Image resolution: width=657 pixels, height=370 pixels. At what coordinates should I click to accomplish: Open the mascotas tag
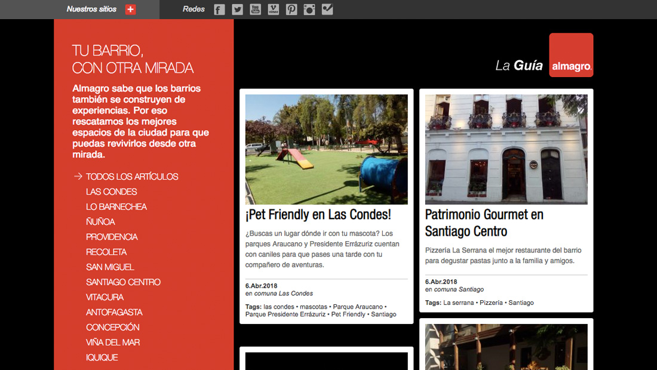pos(314,307)
